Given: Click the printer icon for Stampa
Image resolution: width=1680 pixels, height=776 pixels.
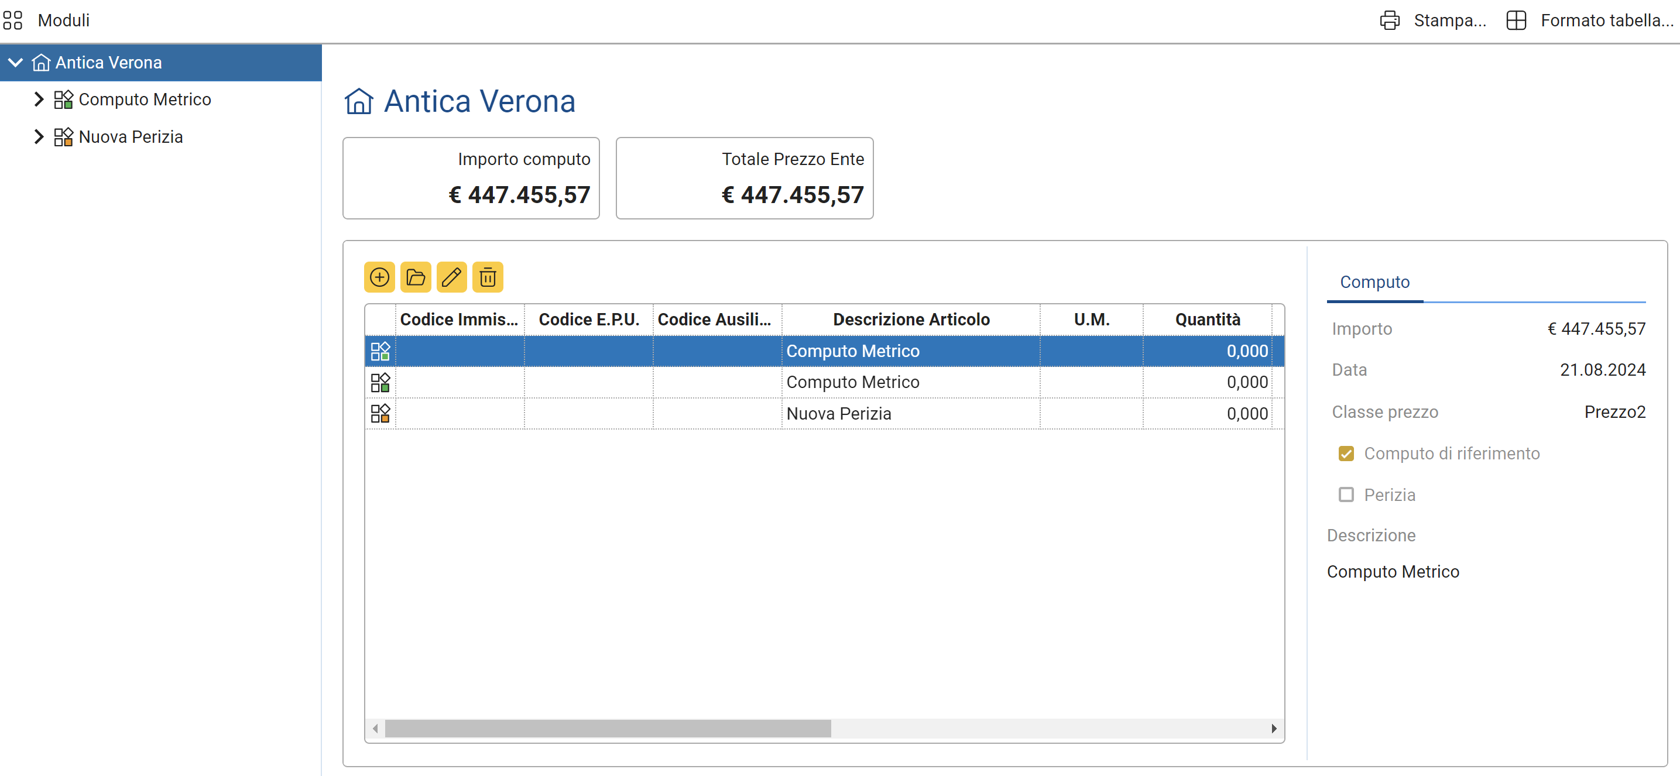Looking at the screenshot, I should coord(1389,20).
